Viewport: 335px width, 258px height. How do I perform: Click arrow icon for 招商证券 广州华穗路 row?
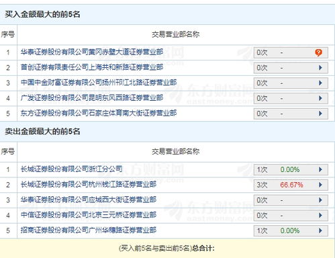point(320,230)
